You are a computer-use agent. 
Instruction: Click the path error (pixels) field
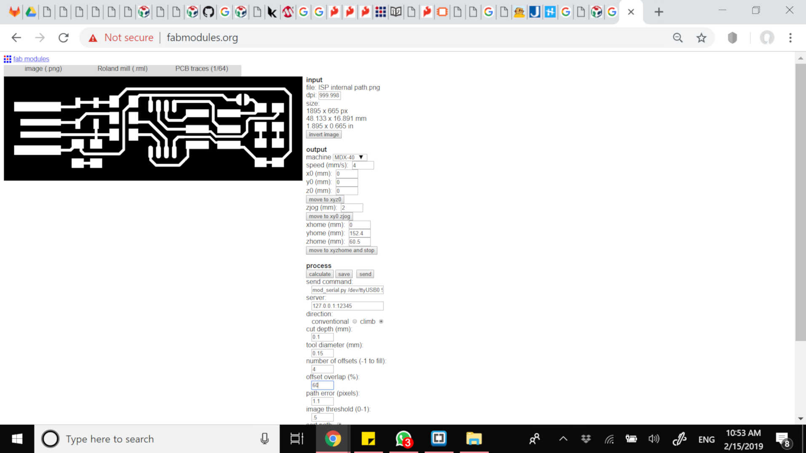tap(322, 402)
